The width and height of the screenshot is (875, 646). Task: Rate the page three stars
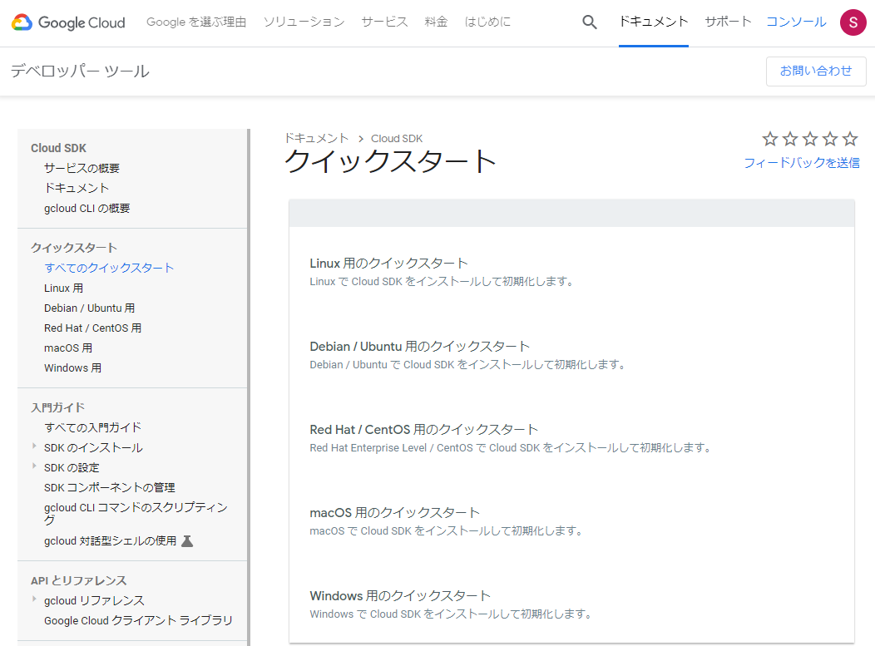[810, 139]
